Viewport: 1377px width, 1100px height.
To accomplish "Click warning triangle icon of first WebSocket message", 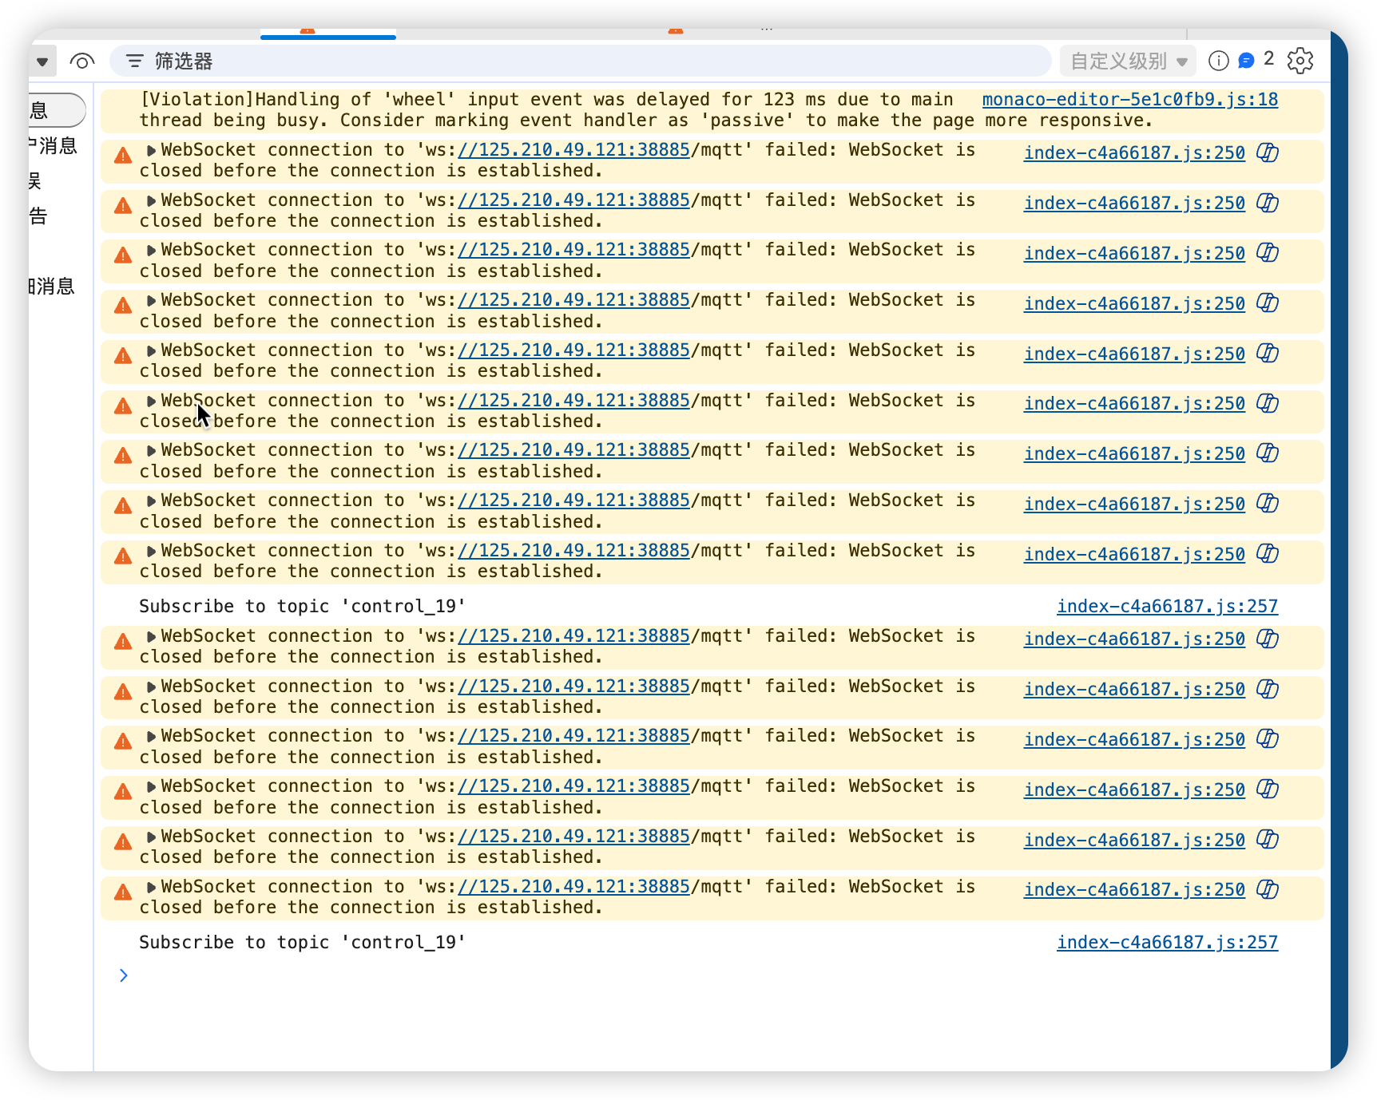I will (x=123, y=156).
